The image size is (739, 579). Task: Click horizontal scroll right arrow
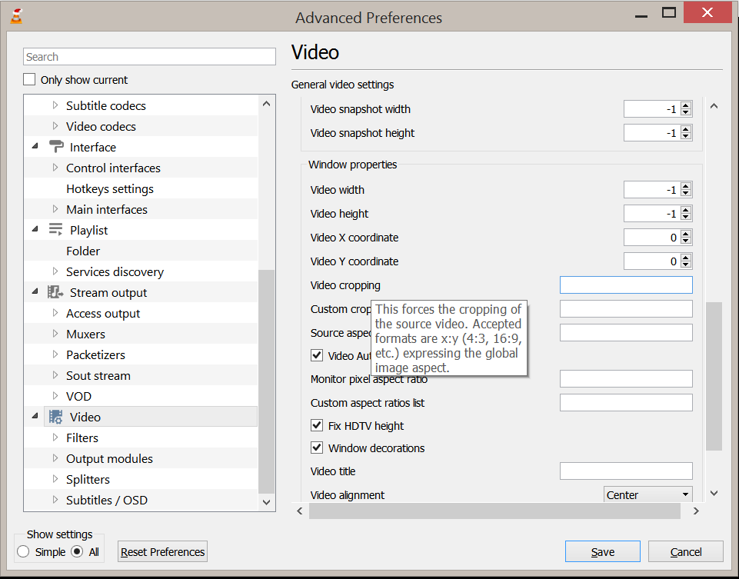click(696, 511)
